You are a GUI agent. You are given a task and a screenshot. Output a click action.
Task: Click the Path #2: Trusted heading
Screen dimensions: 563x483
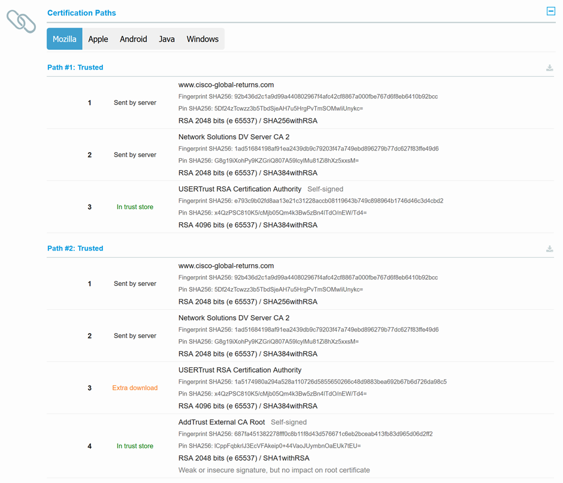pyautogui.click(x=75, y=249)
